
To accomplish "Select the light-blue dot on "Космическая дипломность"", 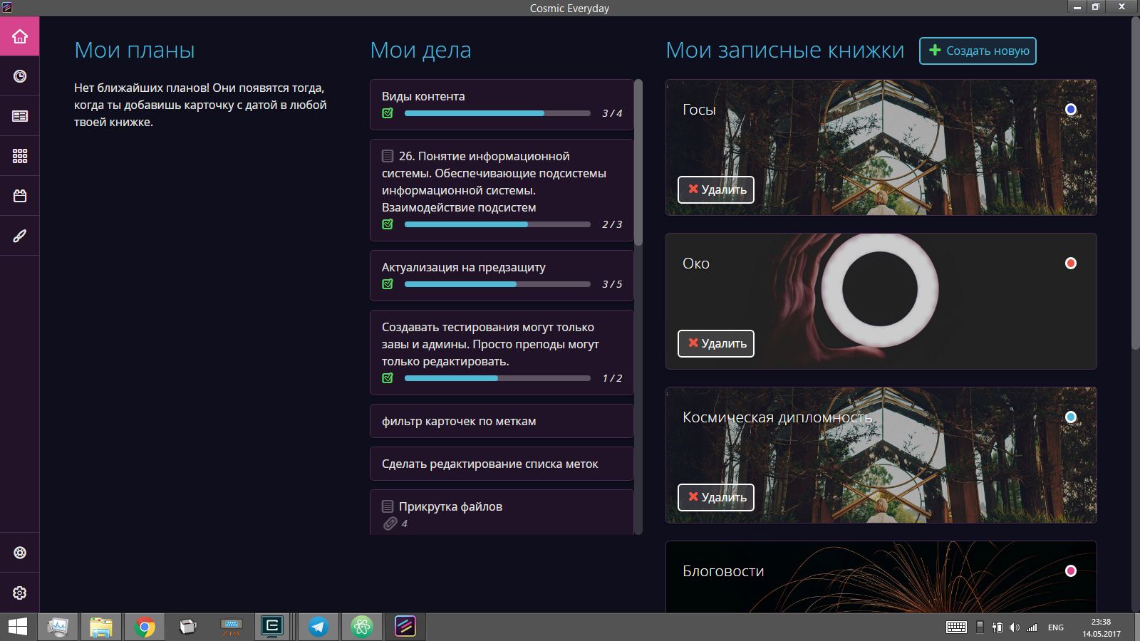I will coord(1070,417).
